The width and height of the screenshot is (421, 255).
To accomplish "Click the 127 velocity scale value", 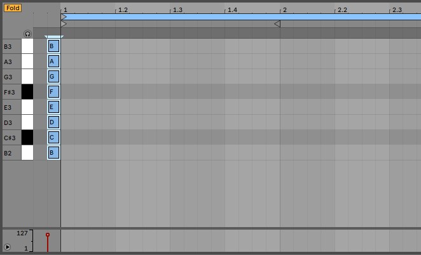I will coord(22,233).
